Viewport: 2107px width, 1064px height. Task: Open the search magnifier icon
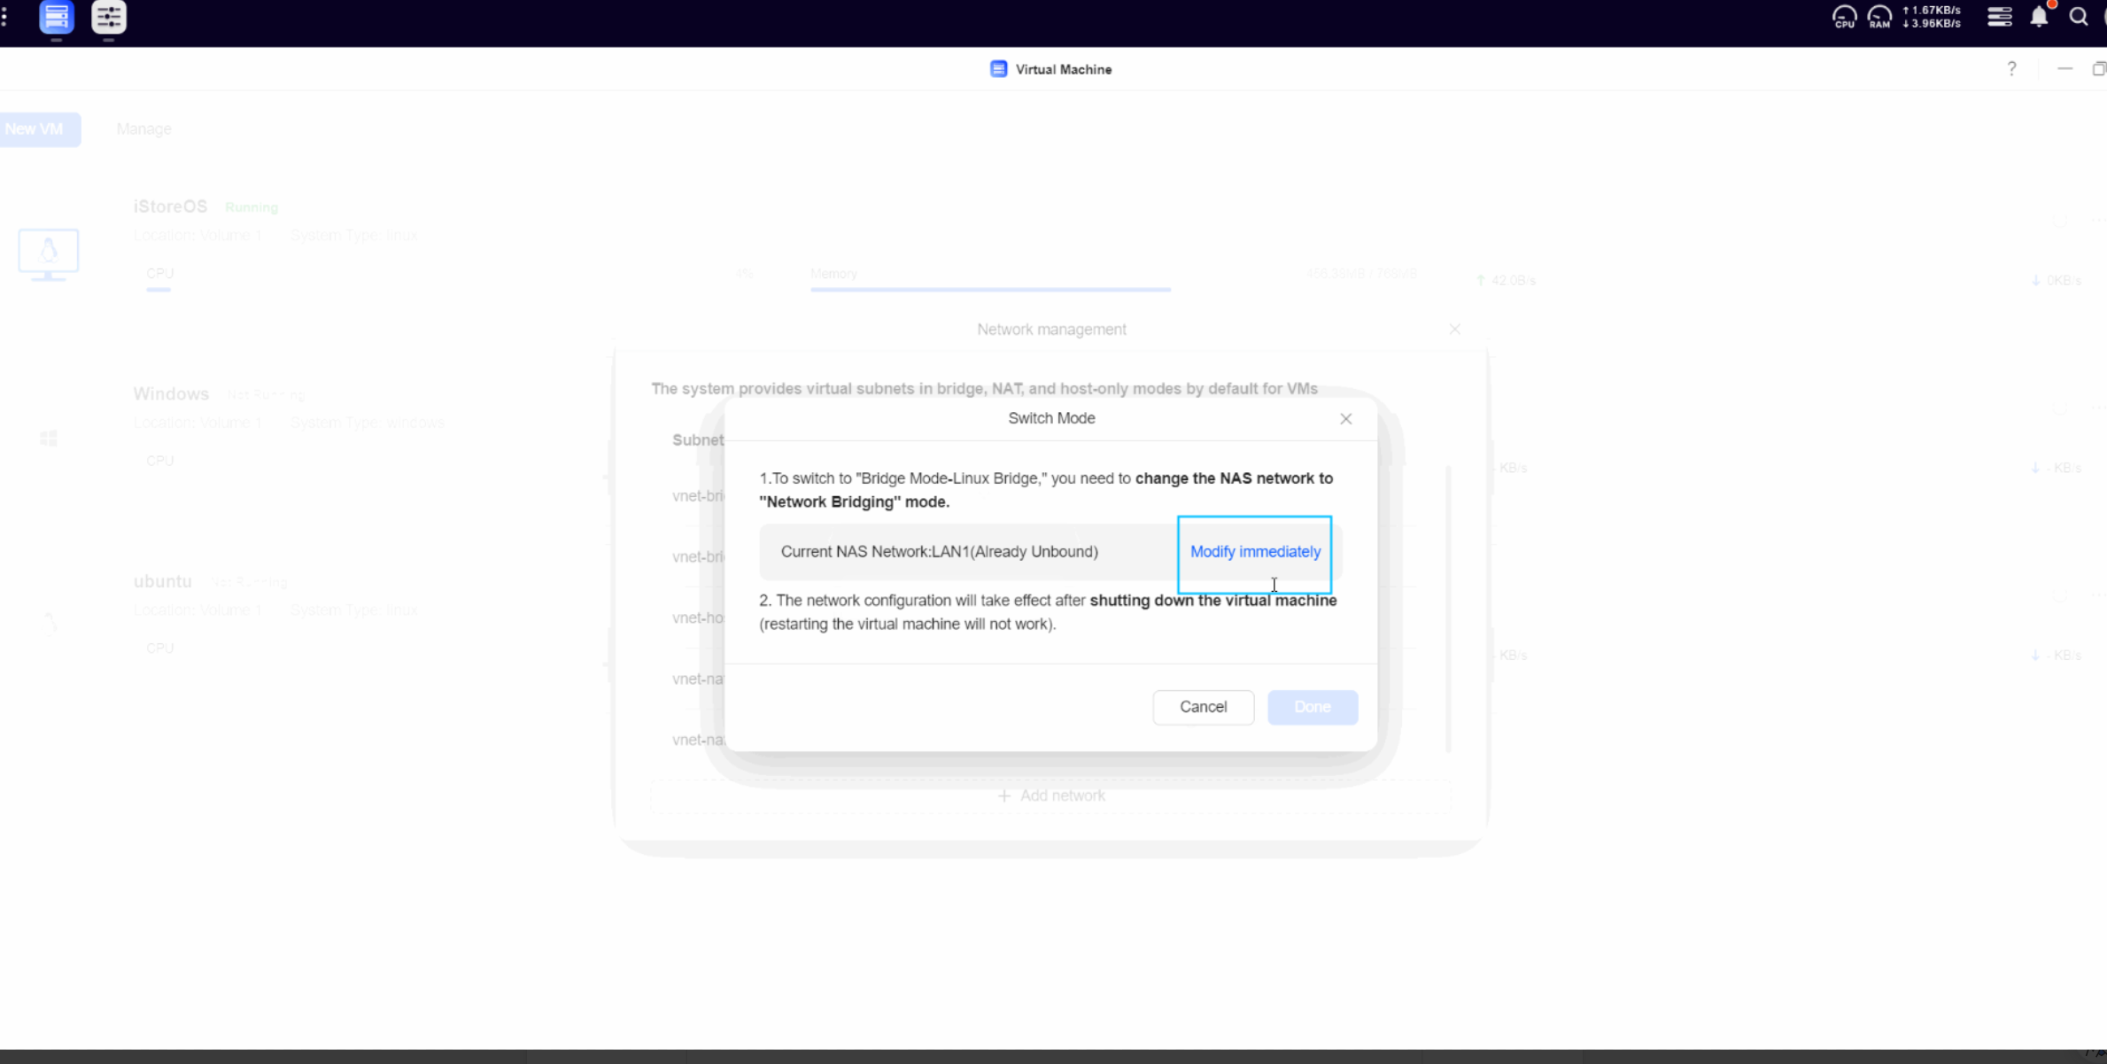(2078, 17)
